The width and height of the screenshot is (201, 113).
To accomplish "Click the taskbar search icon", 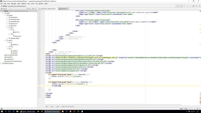I will tap(6, 111).
